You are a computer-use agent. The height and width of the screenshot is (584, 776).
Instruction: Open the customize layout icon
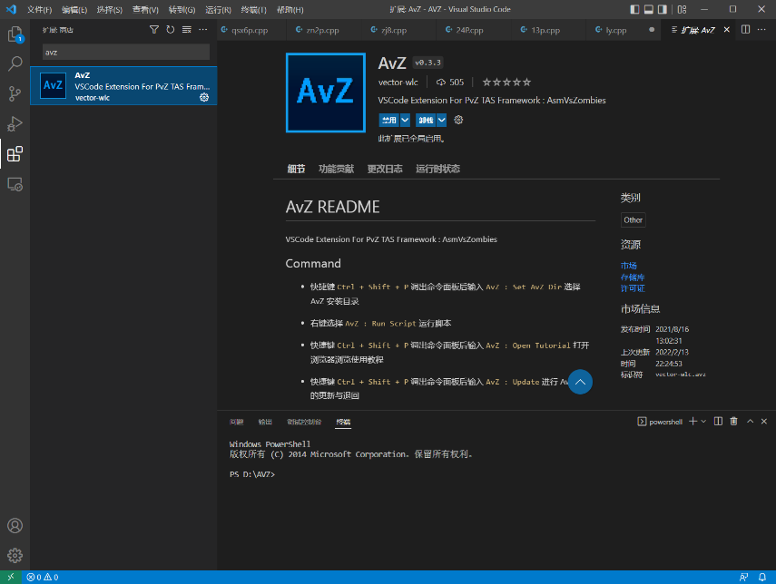[682, 9]
